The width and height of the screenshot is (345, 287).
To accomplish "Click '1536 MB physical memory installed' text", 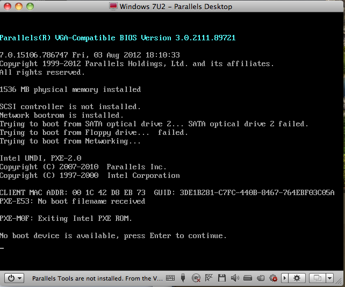I will [70, 90].
